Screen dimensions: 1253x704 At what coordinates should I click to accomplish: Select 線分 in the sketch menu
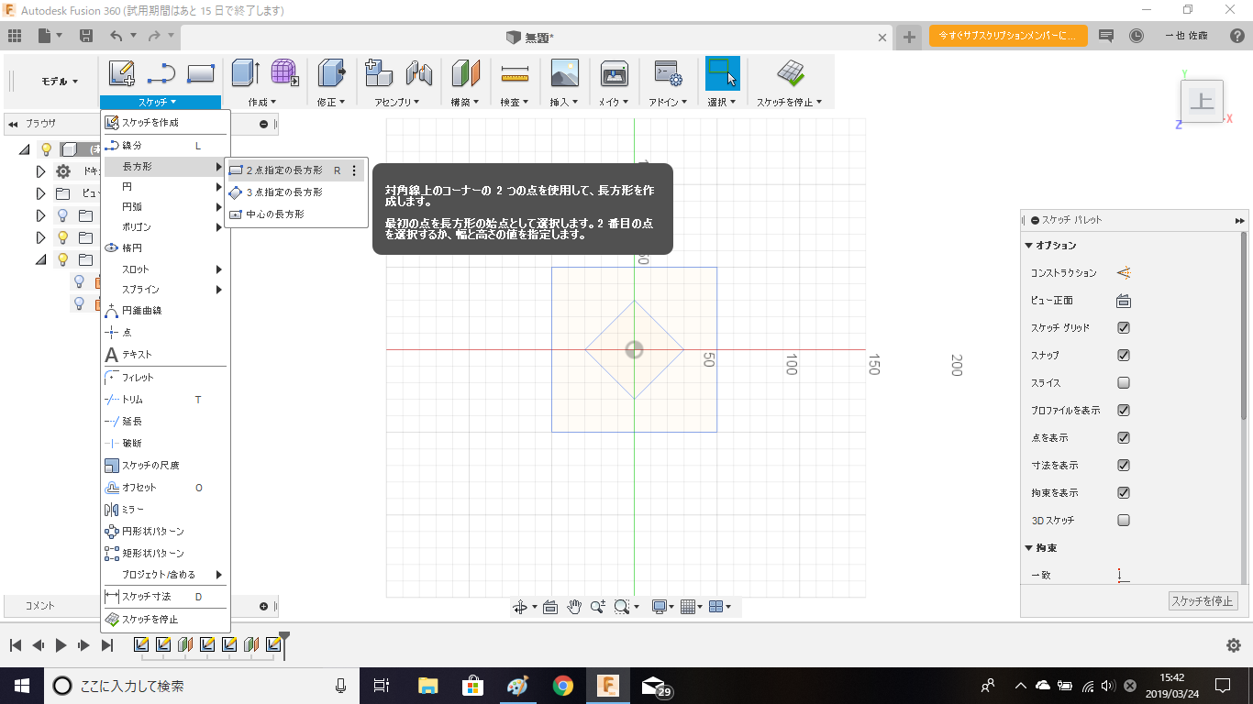pos(164,146)
